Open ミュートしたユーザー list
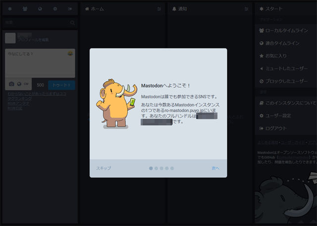The image size is (317, 226). (286, 68)
